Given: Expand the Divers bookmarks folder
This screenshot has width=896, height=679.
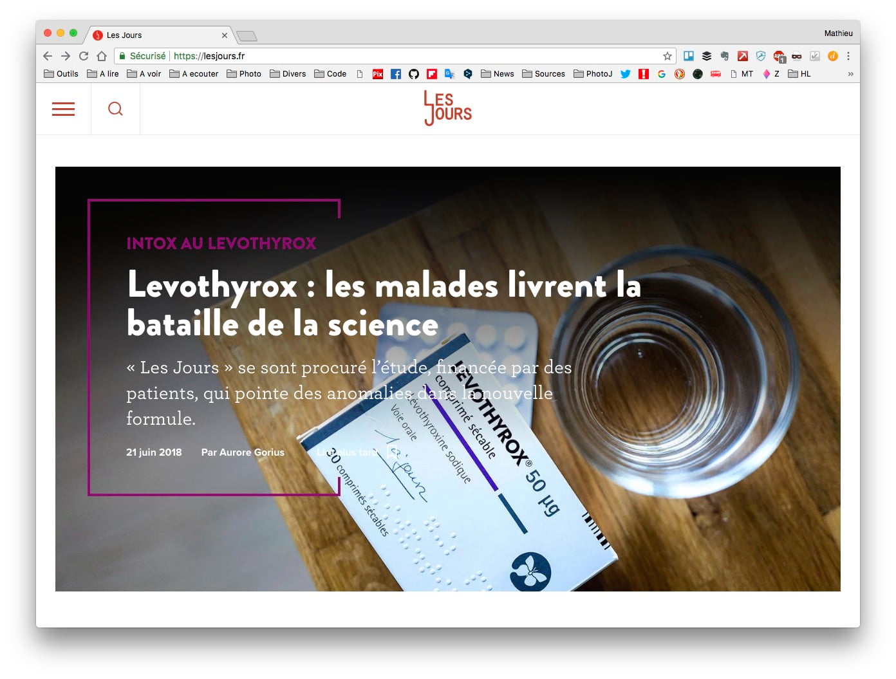Looking at the screenshot, I should click(288, 74).
